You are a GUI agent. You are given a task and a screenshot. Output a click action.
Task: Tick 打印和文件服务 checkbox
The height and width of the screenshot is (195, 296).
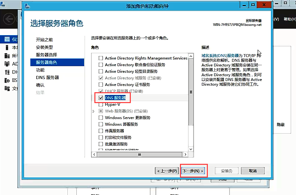click(x=101, y=138)
